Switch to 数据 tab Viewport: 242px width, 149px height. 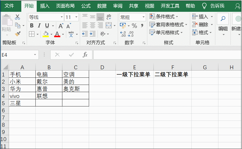[102, 6]
